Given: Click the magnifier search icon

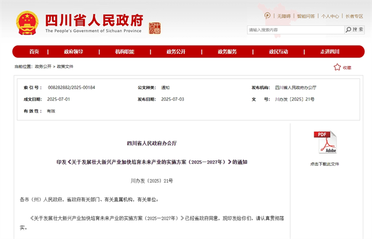Looking at the screenshot, I should pos(348,30).
